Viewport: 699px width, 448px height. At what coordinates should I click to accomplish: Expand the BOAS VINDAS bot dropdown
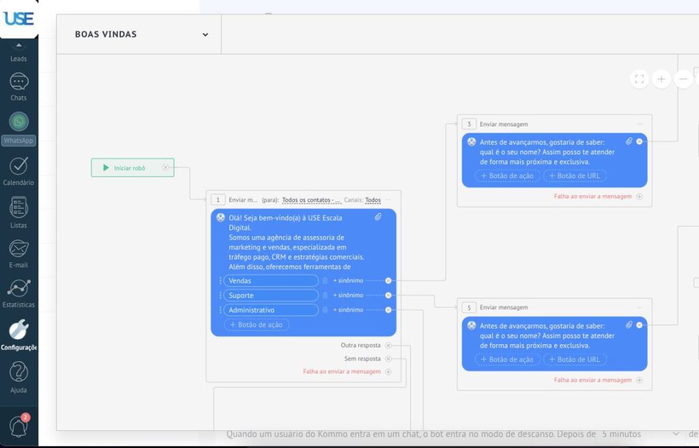tap(205, 35)
